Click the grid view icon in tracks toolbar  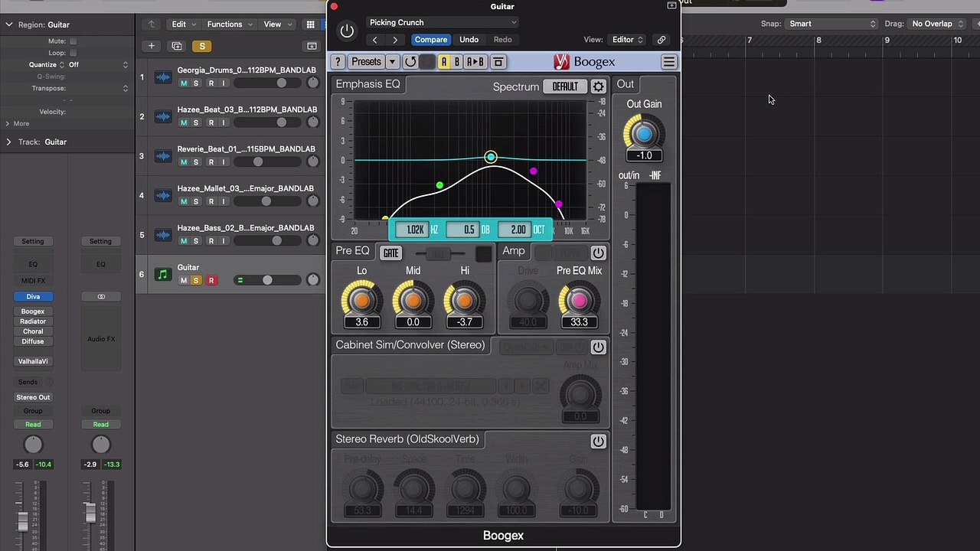[310, 24]
